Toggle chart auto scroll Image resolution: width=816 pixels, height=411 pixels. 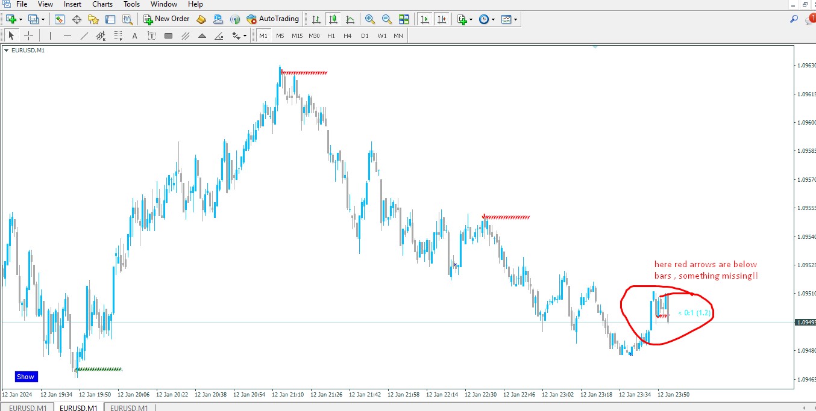point(425,19)
